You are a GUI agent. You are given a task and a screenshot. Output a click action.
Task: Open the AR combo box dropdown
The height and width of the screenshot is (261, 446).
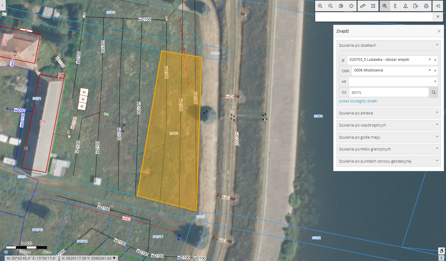(435, 82)
